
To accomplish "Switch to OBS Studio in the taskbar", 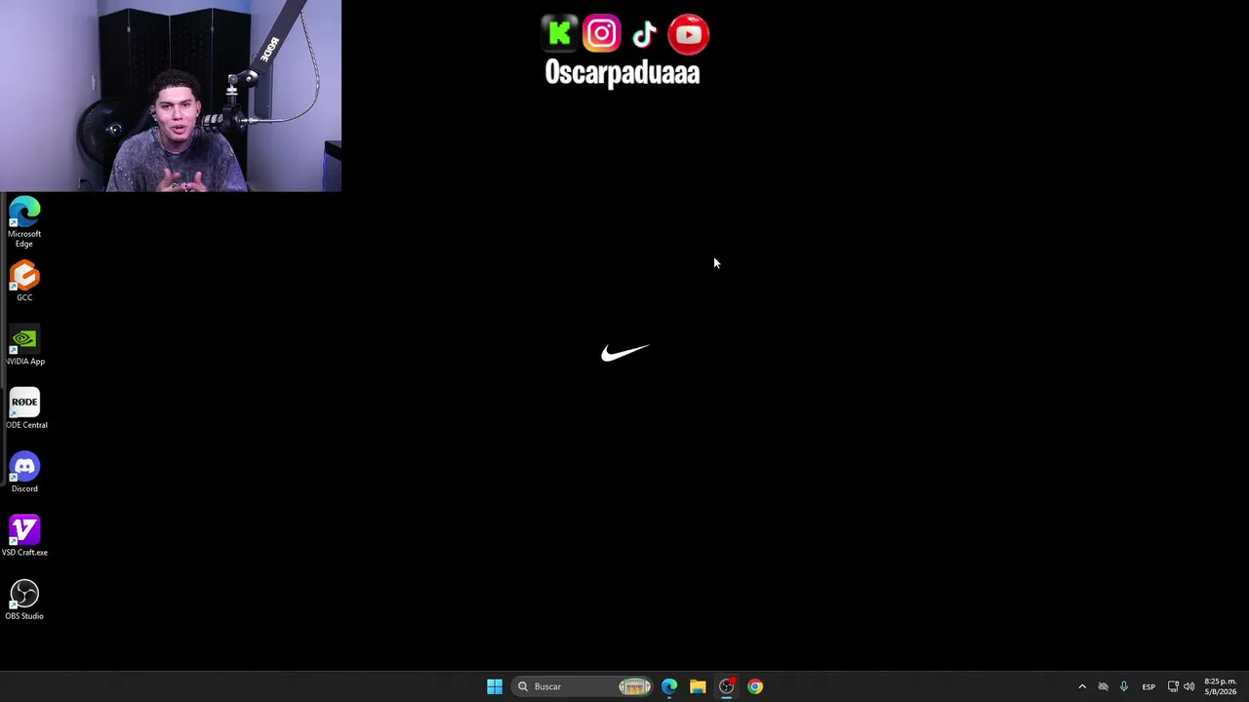I will tap(726, 686).
